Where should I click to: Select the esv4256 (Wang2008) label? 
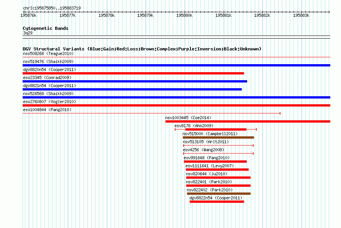pyautogui.click(x=203, y=150)
